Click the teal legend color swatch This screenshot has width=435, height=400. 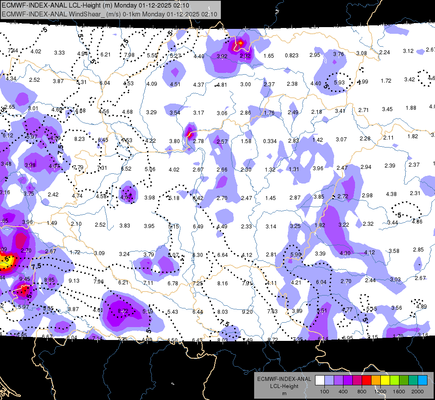tap(413, 380)
